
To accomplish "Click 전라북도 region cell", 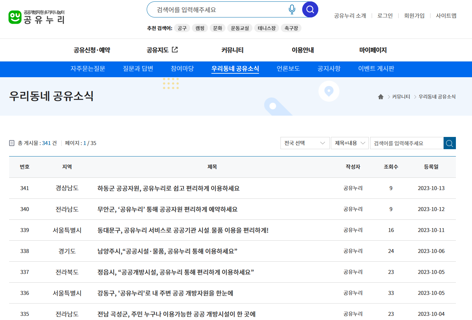I will coord(67,272).
